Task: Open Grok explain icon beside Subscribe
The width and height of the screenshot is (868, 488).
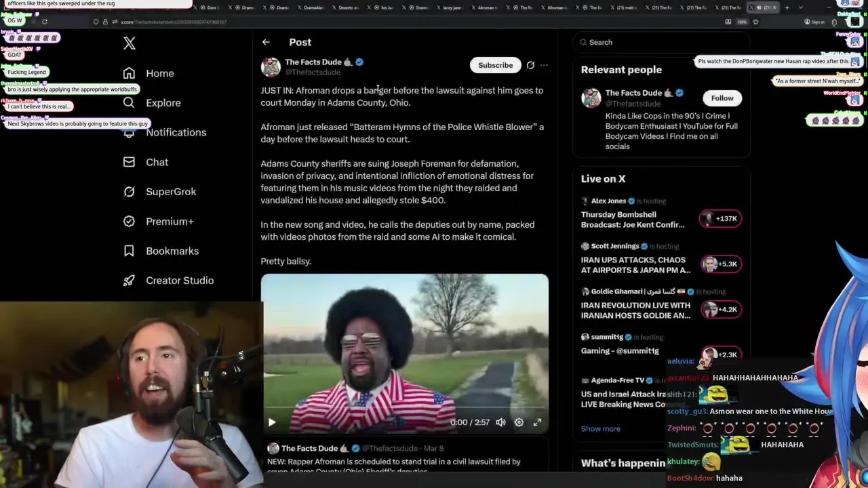Action: point(530,65)
